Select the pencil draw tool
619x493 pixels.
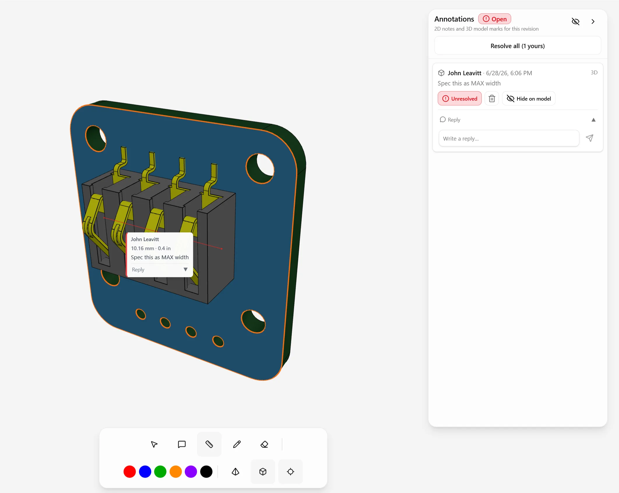click(237, 444)
